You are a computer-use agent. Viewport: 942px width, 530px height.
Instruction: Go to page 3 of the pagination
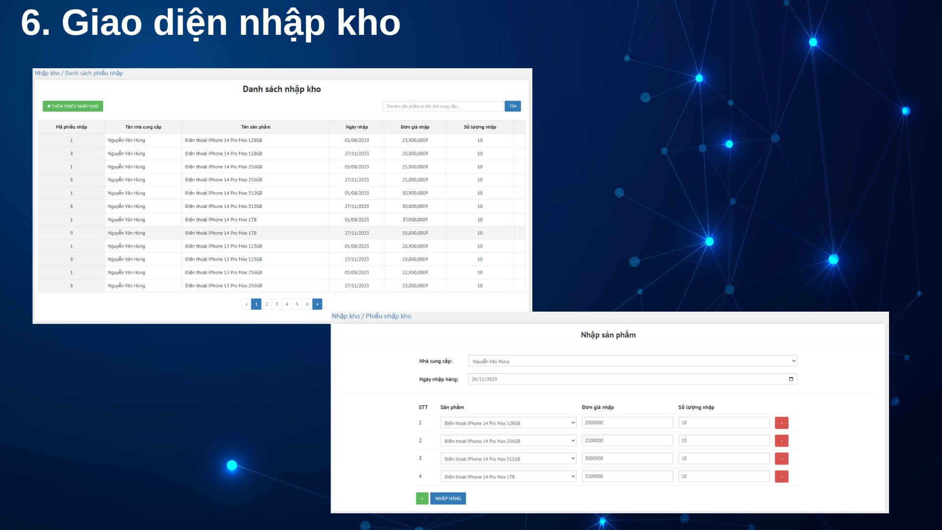(x=277, y=304)
